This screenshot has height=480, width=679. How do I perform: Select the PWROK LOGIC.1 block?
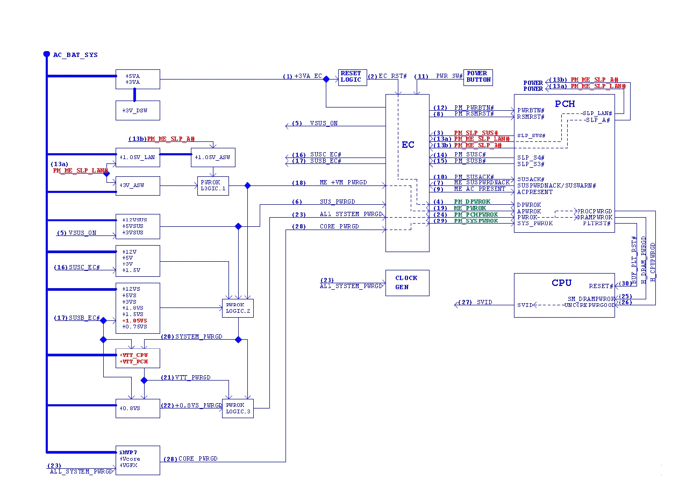pos(213,186)
